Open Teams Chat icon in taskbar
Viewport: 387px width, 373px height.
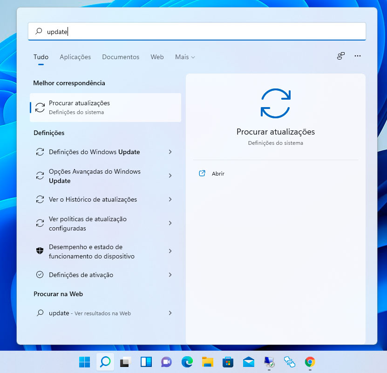[x=166, y=362]
